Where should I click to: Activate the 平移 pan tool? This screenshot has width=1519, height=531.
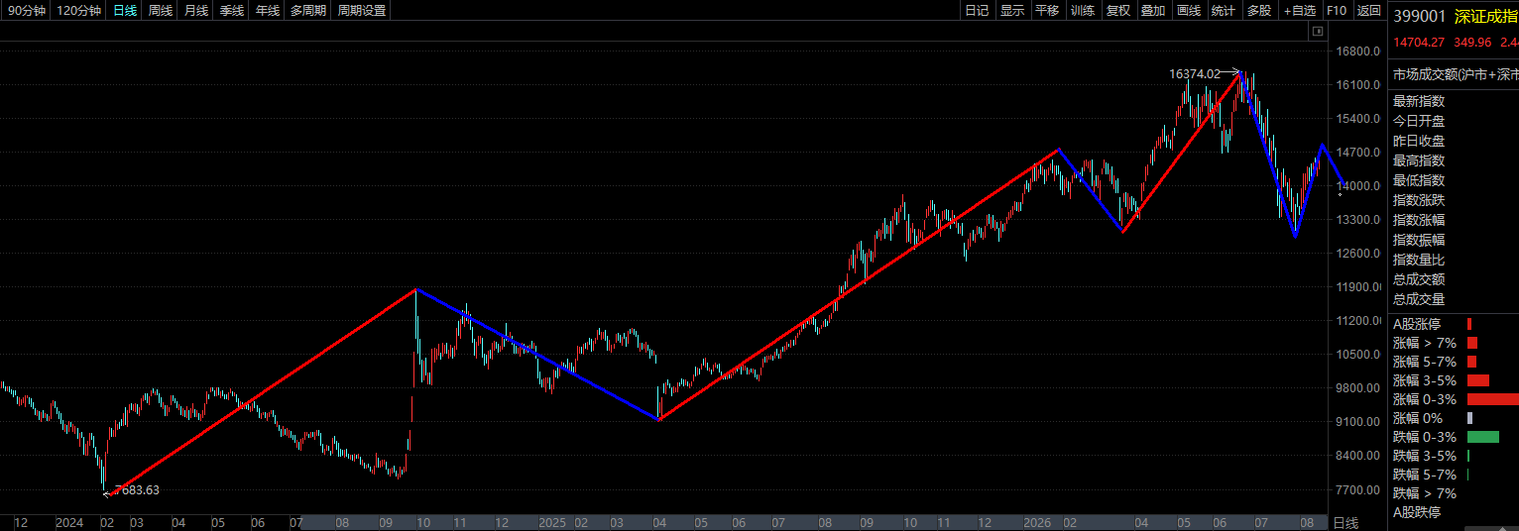(x=1047, y=10)
